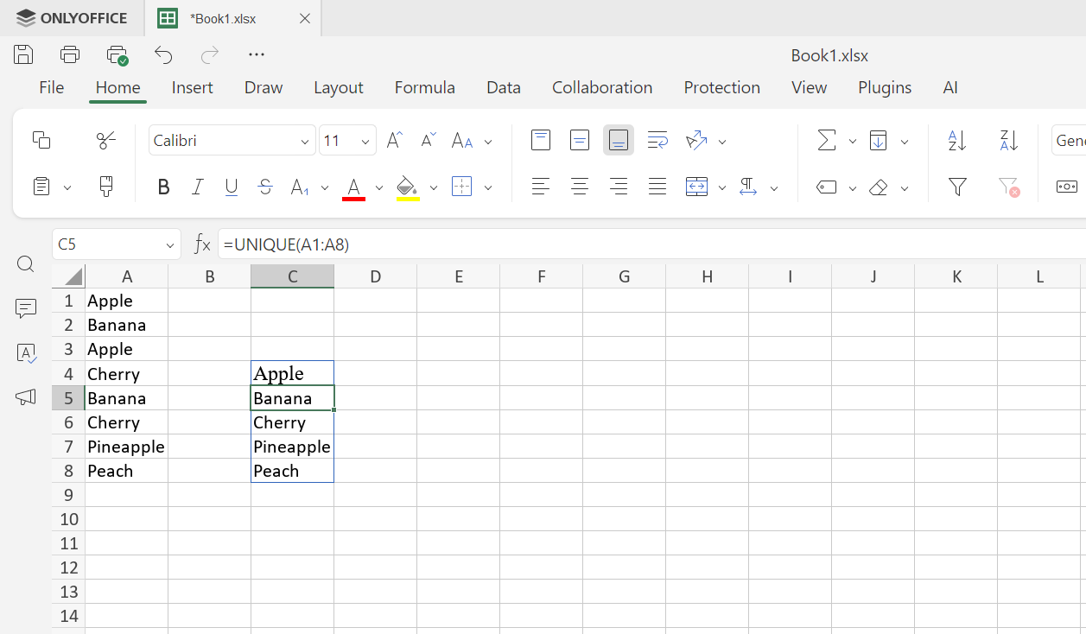Image resolution: width=1086 pixels, height=634 pixels.
Task: Expand the cell borders dropdown arrow
Action: click(x=488, y=187)
